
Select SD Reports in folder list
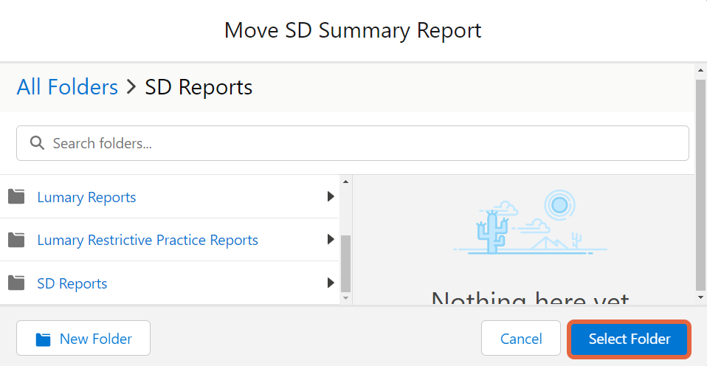coord(72,283)
